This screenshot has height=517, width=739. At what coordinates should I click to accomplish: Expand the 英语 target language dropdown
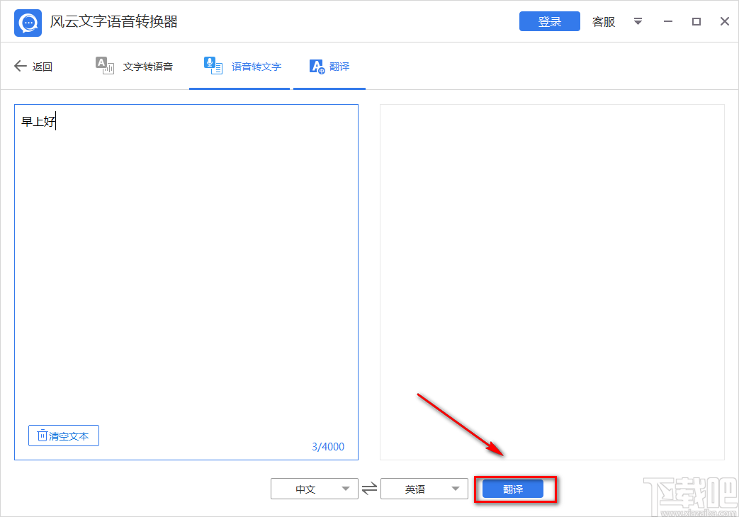coord(424,489)
